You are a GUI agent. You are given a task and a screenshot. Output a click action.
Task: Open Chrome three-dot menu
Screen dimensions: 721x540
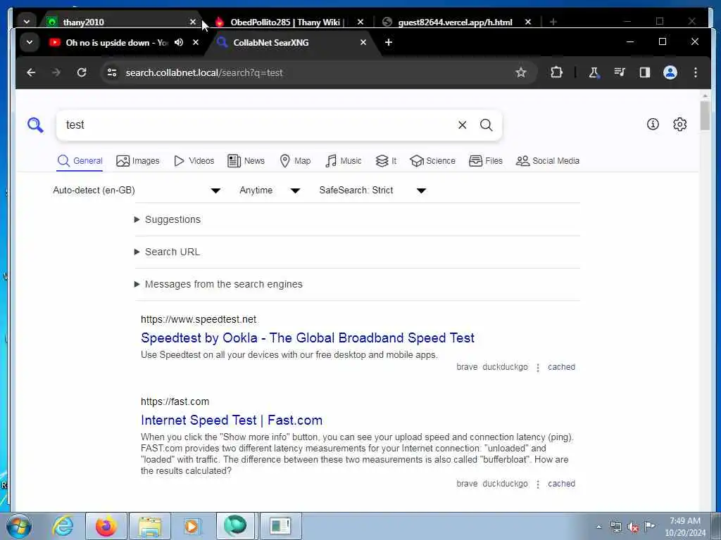(x=695, y=72)
